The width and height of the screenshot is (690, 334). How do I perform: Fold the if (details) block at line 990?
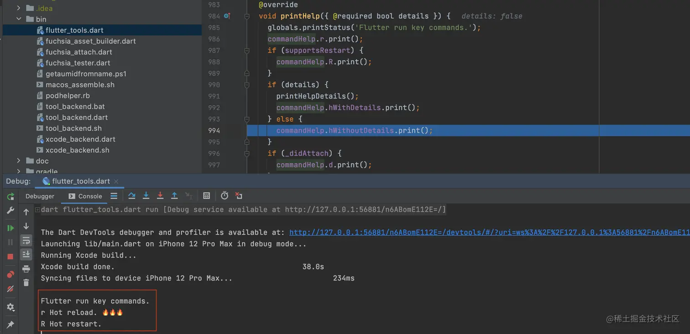click(247, 84)
